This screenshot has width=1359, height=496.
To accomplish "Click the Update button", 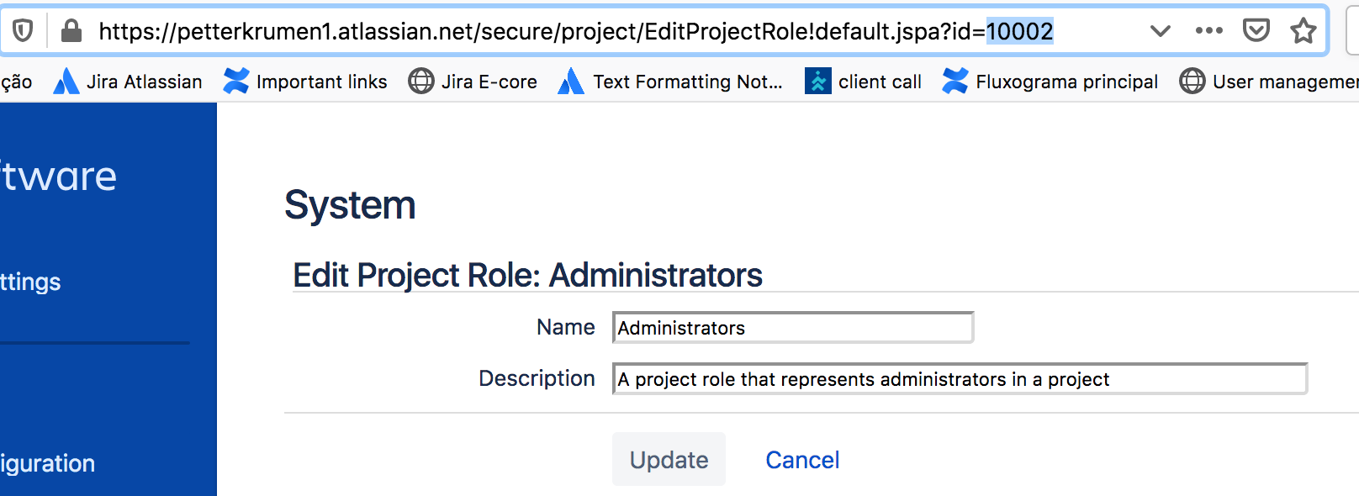I will (669, 459).
